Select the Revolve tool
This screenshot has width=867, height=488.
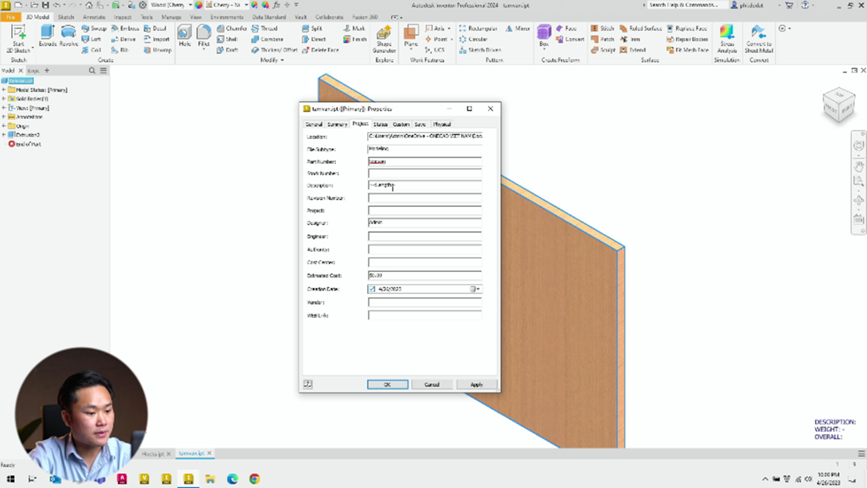(69, 36)
